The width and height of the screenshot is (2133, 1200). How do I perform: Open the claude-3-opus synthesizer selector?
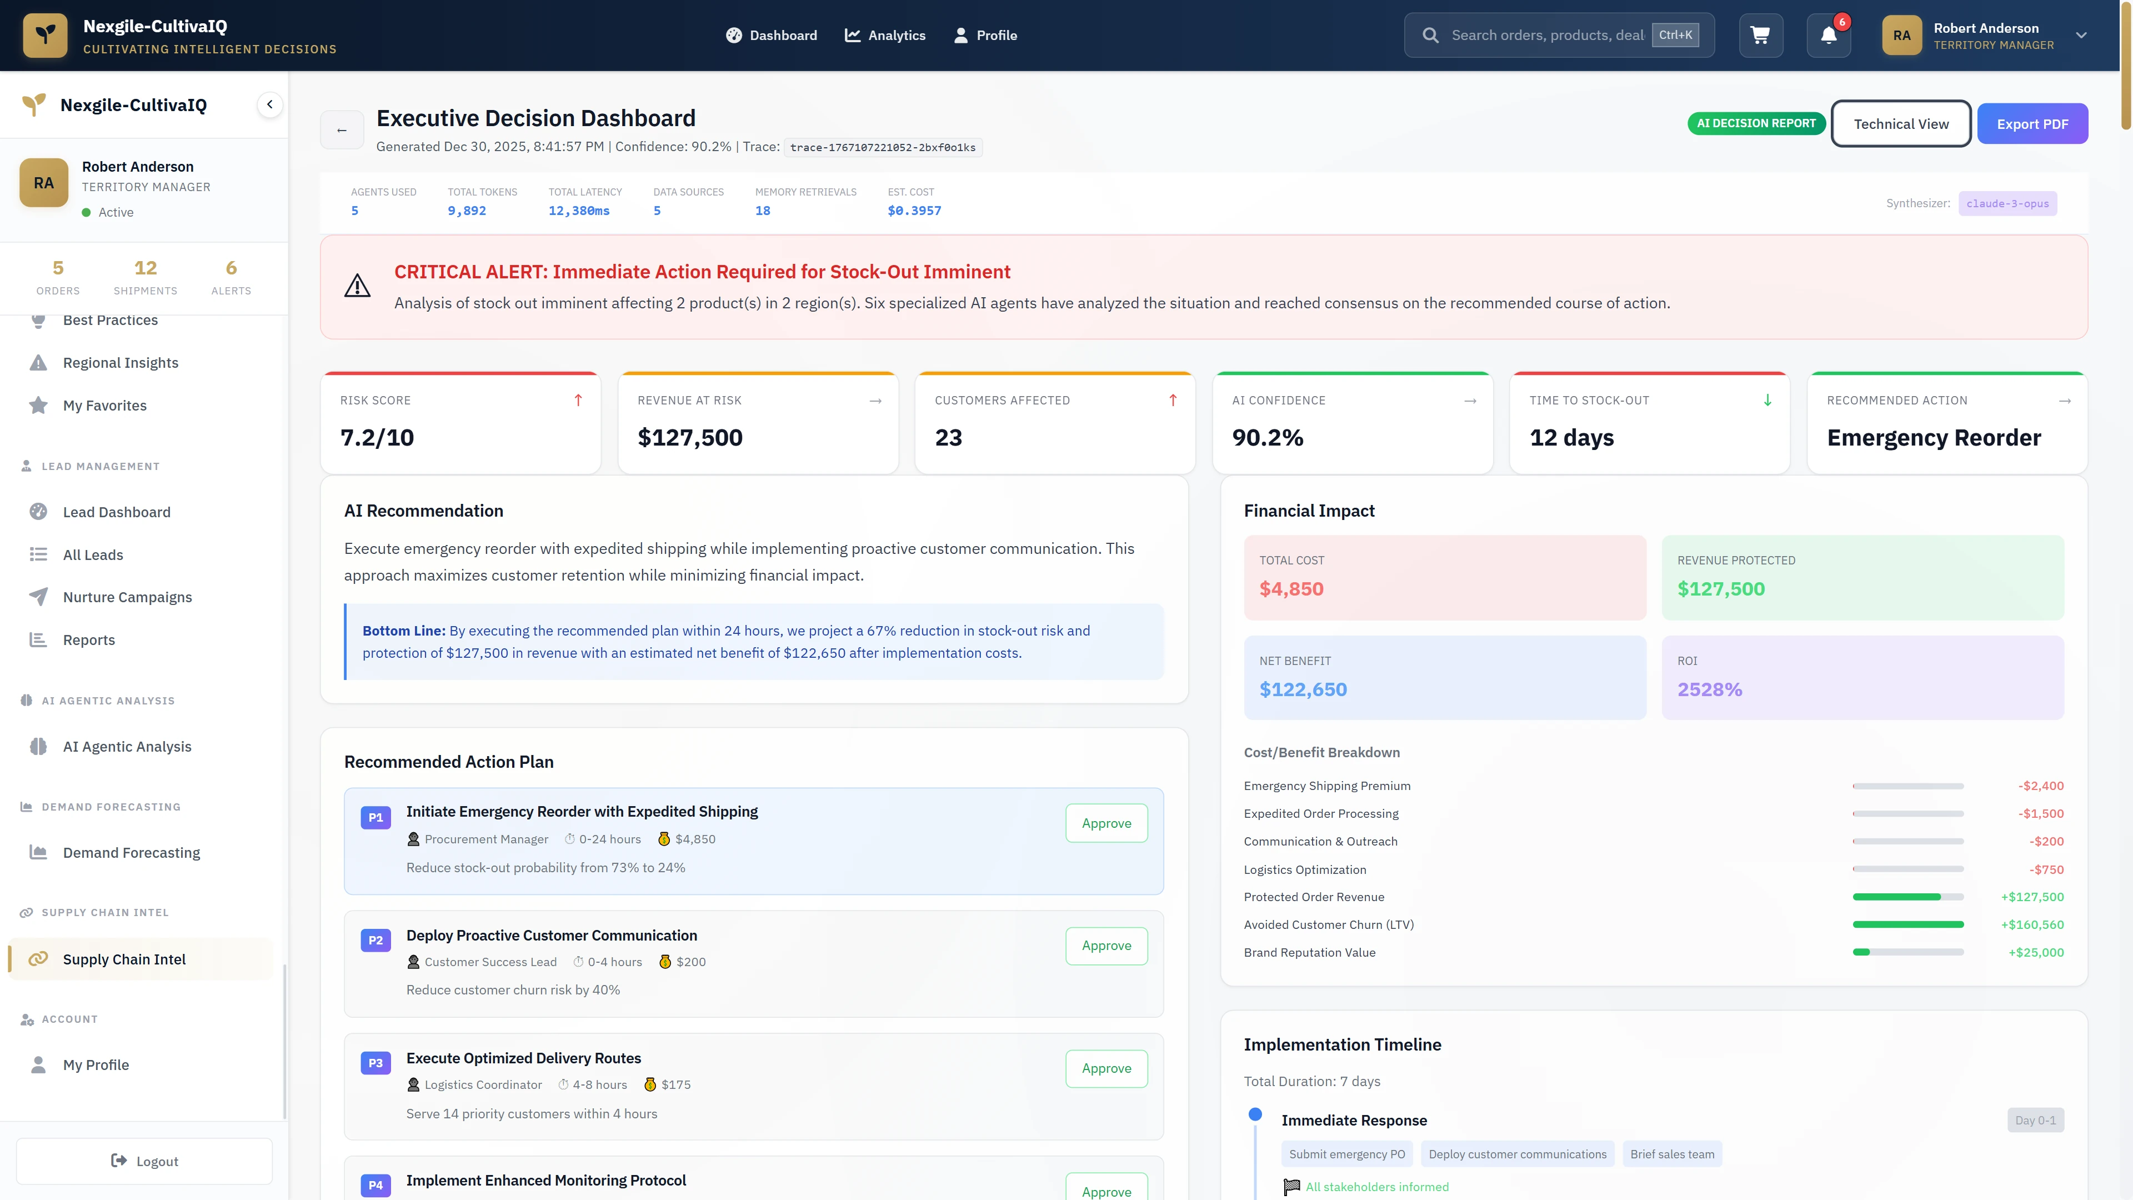[2008, 203]
